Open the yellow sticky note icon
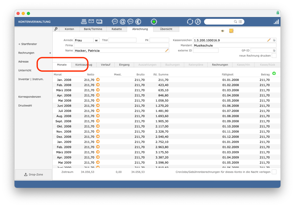This screenshot has width=295, height=207. pos(231,31)
